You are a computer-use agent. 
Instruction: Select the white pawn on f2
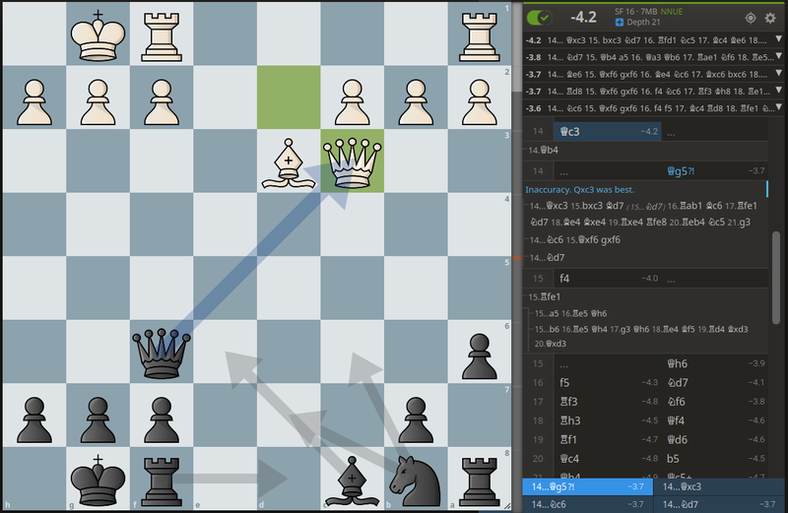pyautogui.click(x=162, y=102)
